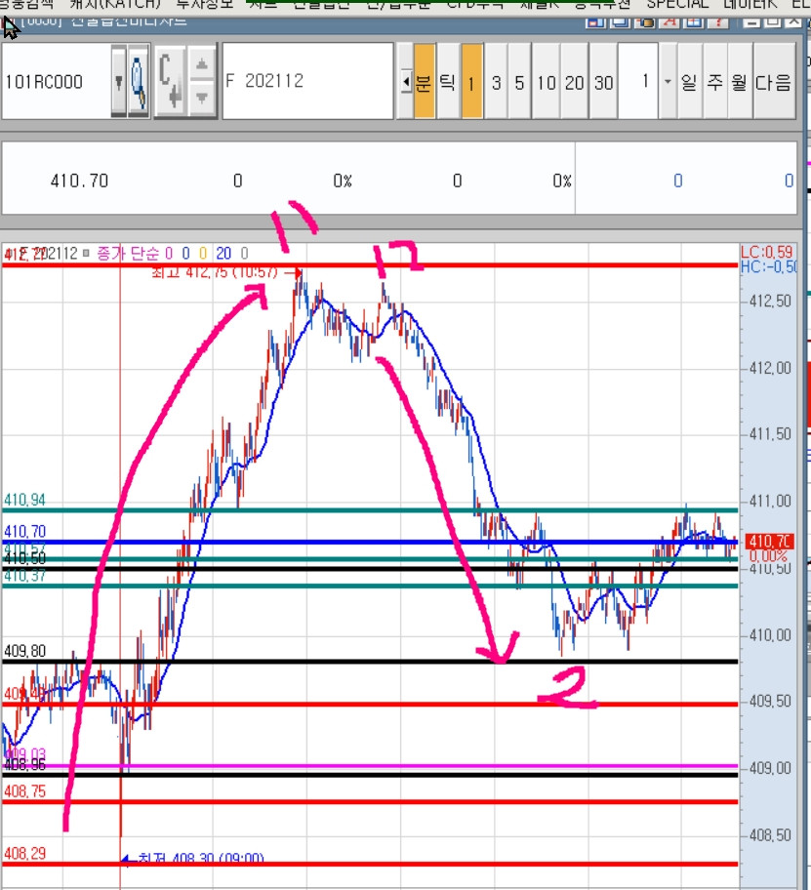Open symbol search magnifier icon
The height and width of the screenshot is (890, 811).
coord(139,81)
